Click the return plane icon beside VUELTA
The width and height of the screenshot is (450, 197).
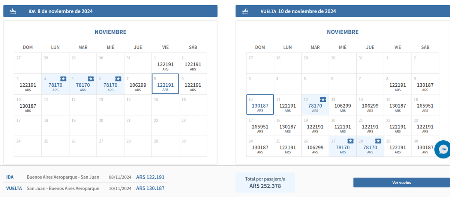point(245,11)
